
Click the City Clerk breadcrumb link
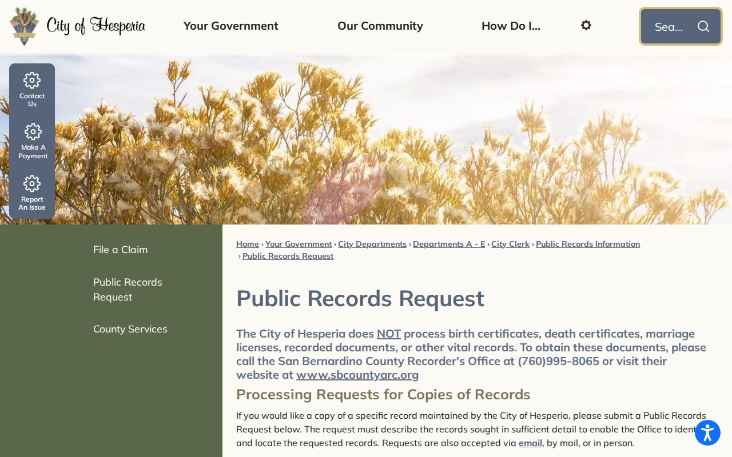[510, 244]
